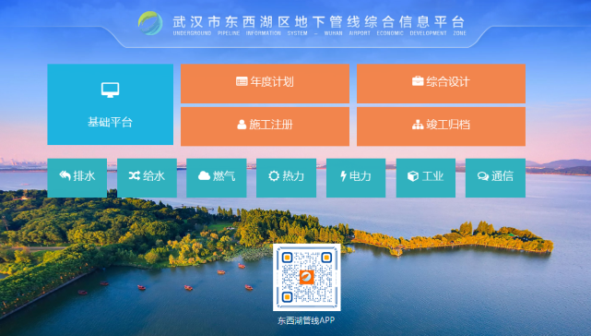
Task: Select the 燃气 gas cloud tile
Action: [217, 178]
